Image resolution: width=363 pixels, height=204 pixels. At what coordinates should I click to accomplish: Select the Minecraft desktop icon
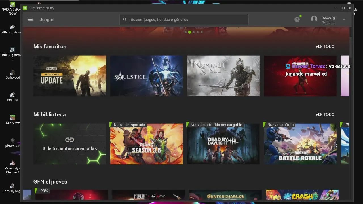click(x=12, y=120)
